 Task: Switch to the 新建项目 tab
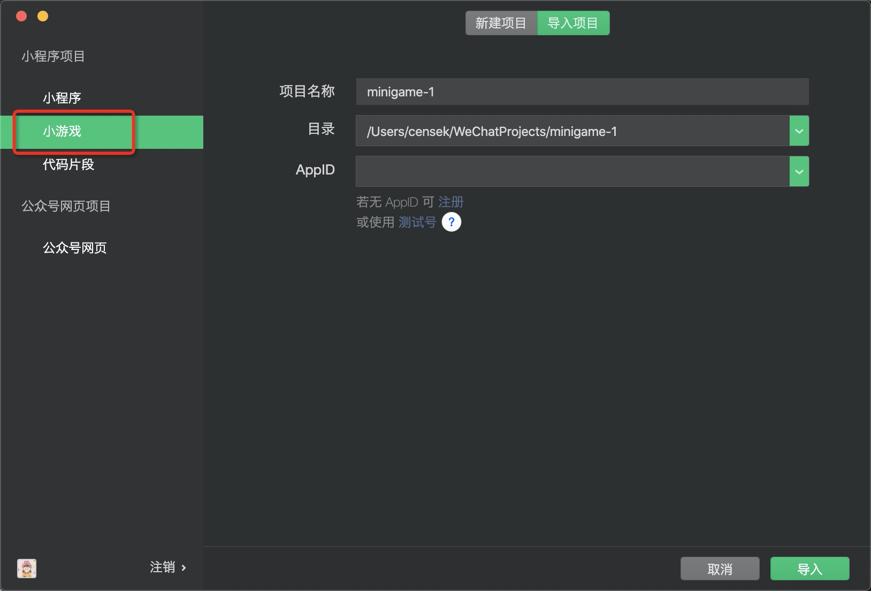(x=502, y=22)
